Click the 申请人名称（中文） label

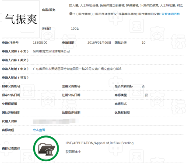point(15,52)
